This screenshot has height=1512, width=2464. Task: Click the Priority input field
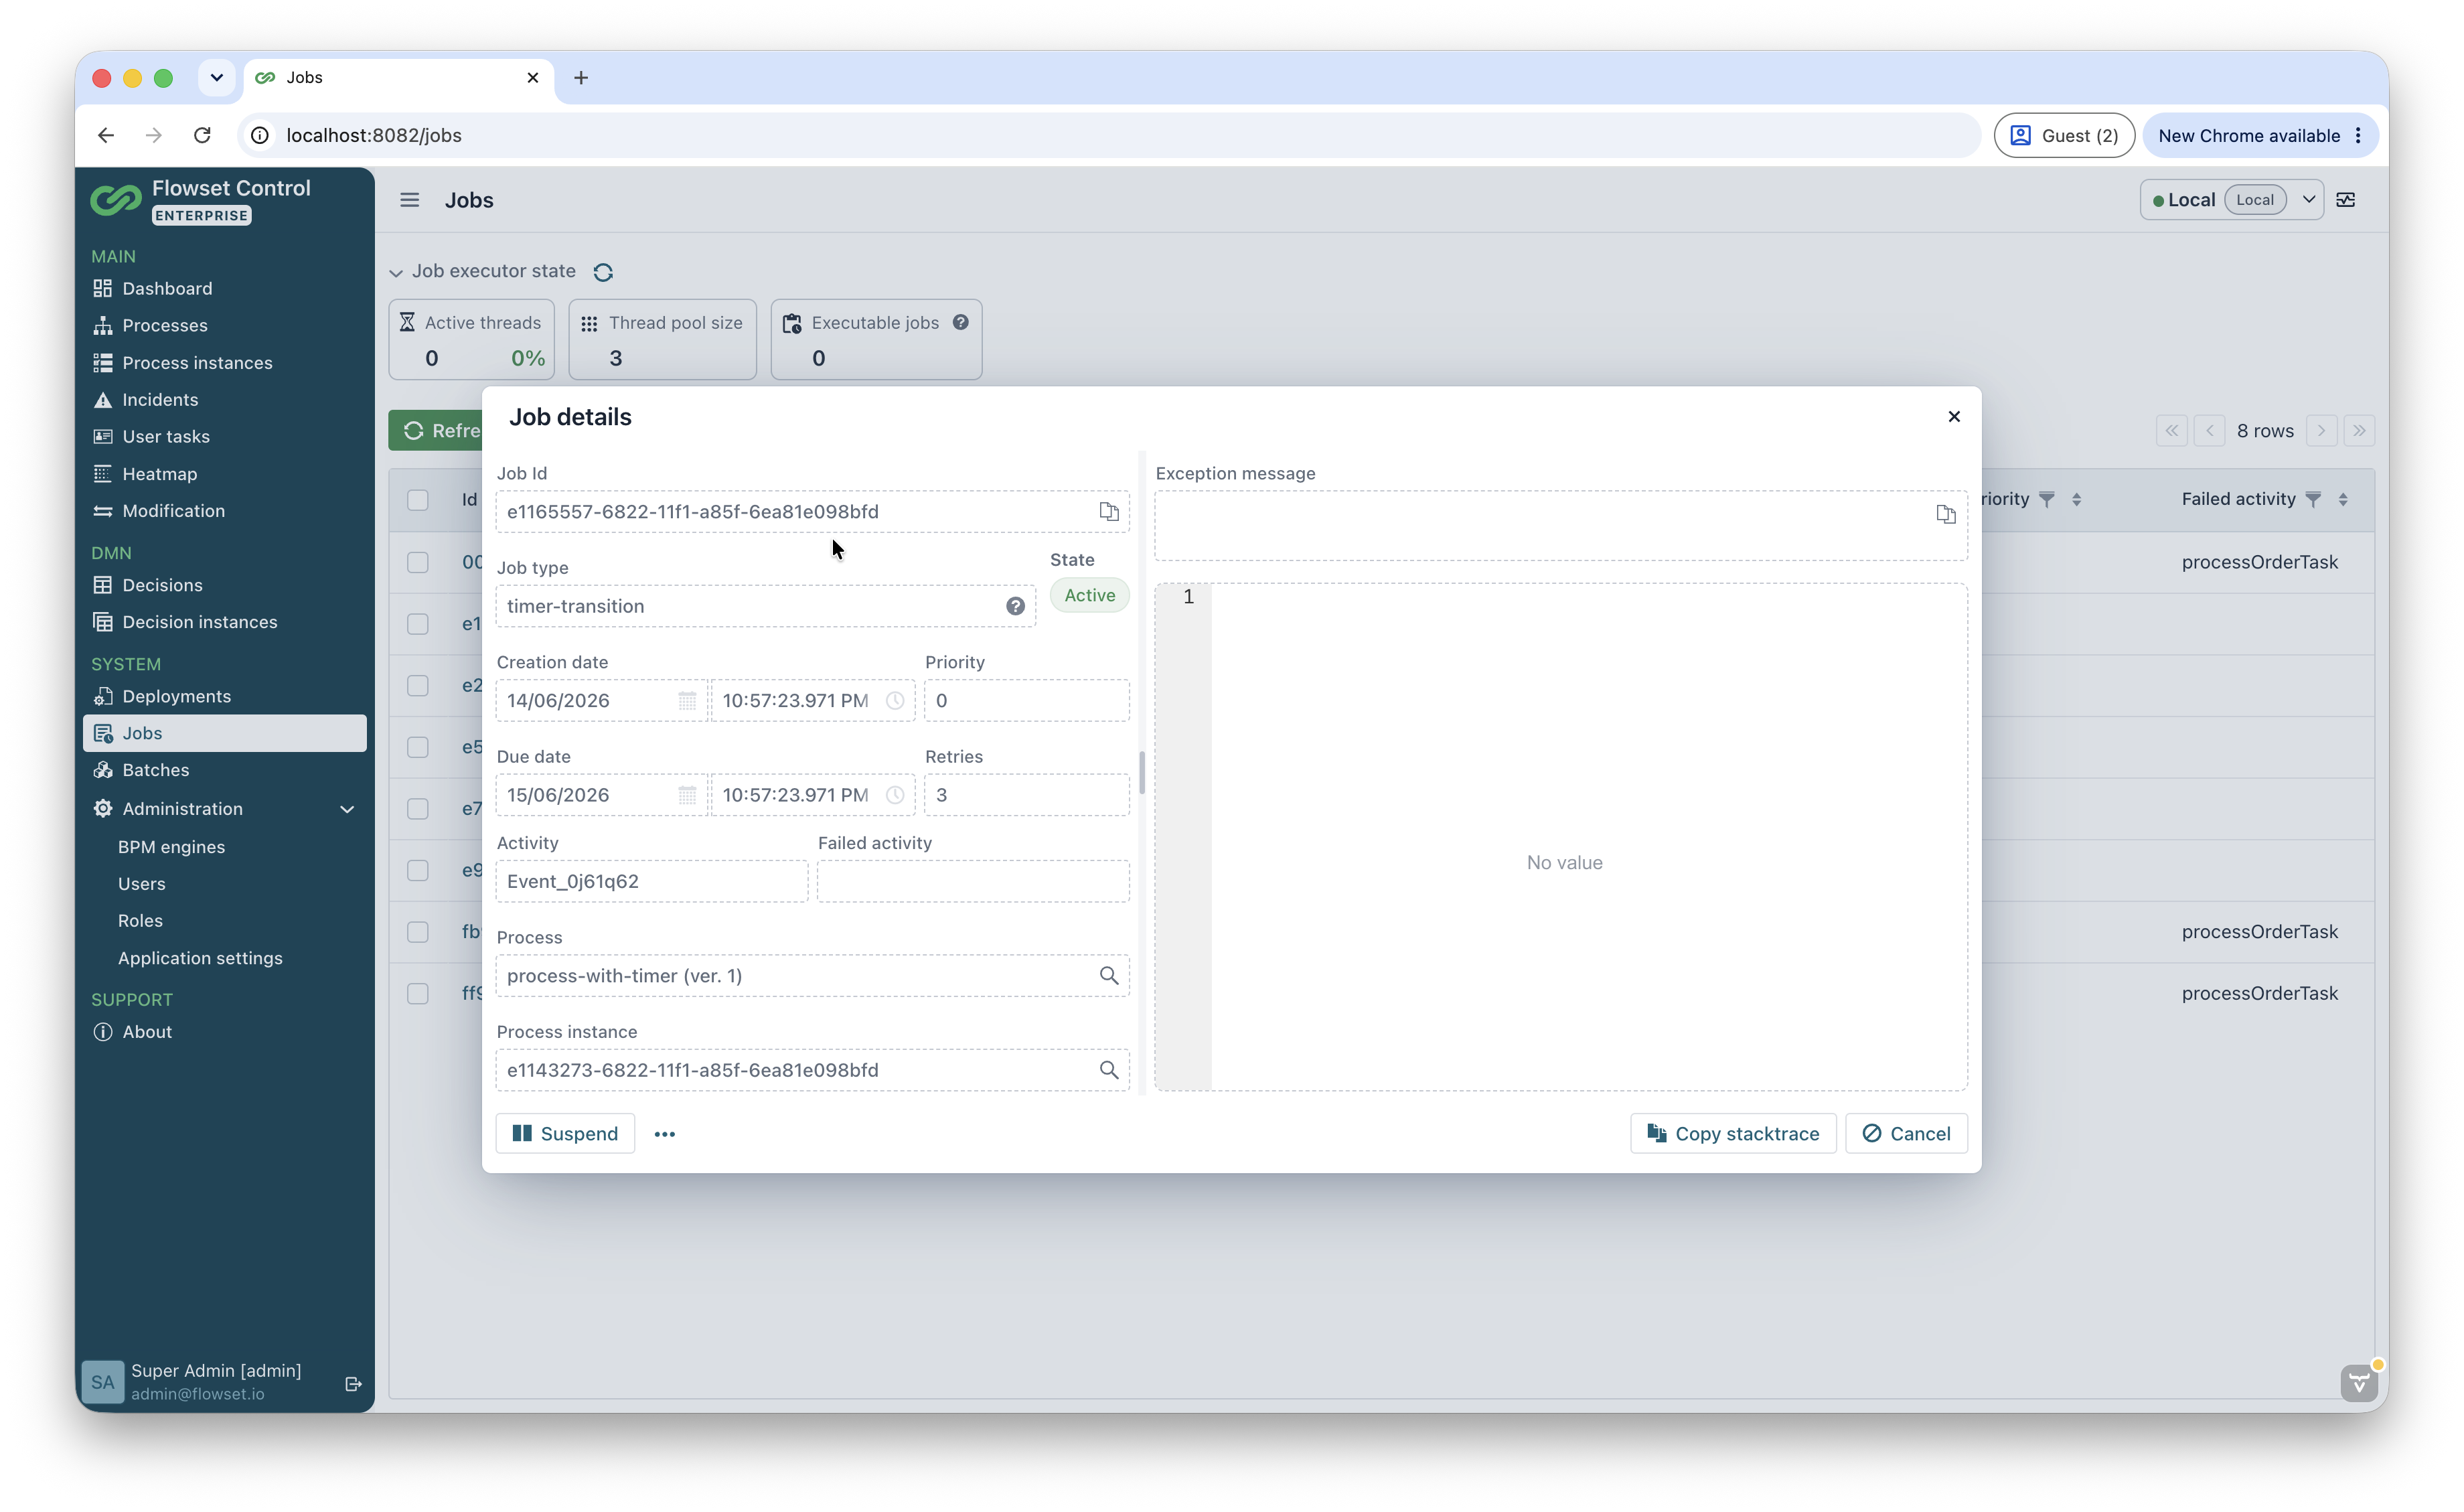point(1027,701)
